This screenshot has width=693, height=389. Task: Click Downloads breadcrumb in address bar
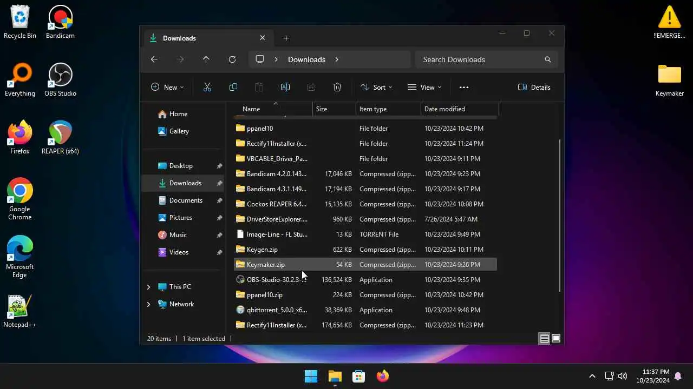pos(306,59)
